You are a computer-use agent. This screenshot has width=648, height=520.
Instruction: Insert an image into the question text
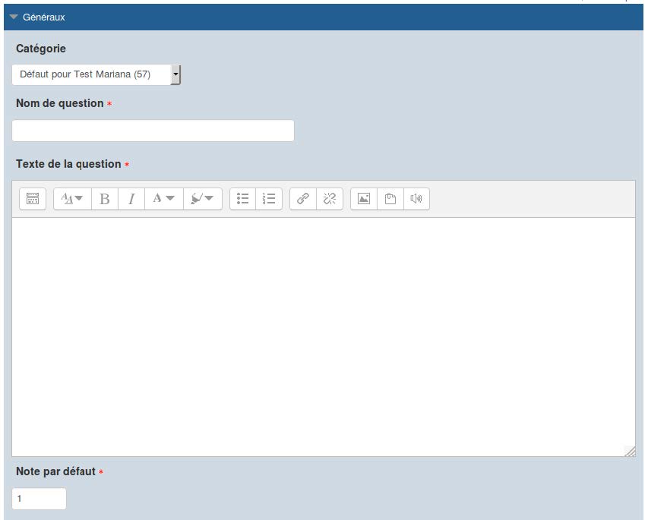coord(365,198)
